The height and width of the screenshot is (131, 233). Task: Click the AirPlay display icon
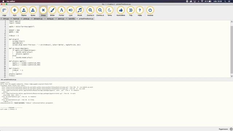tap(195, 1)
